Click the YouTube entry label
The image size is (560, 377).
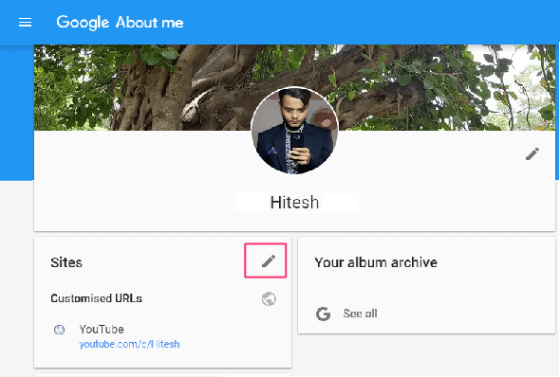[102, 330]
